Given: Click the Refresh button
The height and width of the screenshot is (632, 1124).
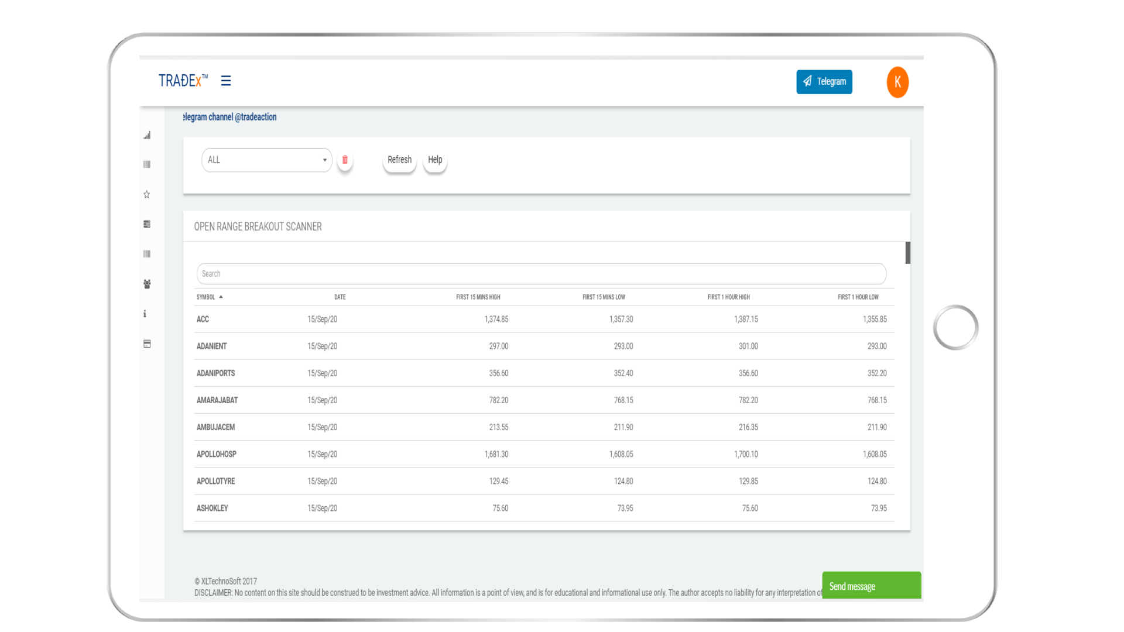Looking at the screenshot, I should point(399,160).
